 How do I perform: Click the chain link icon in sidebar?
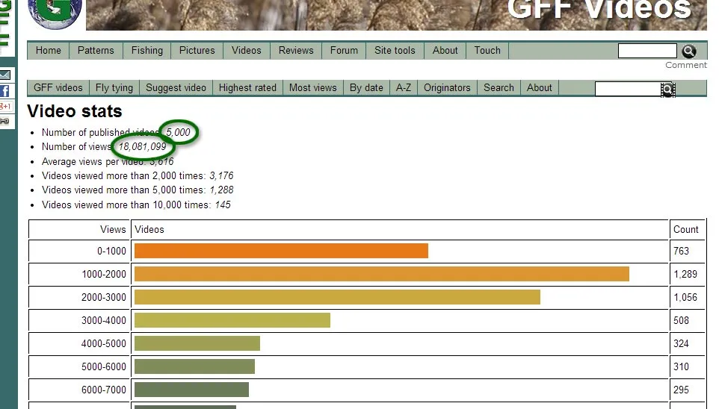pos(4,121)
